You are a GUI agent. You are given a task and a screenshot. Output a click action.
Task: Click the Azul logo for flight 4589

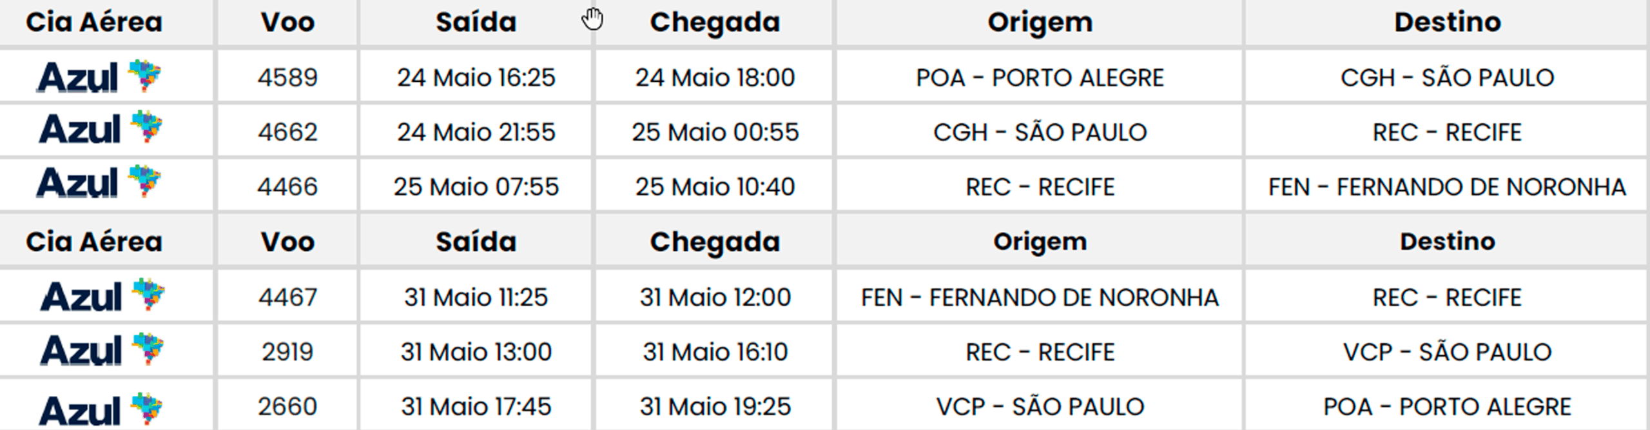pos(99,77)
